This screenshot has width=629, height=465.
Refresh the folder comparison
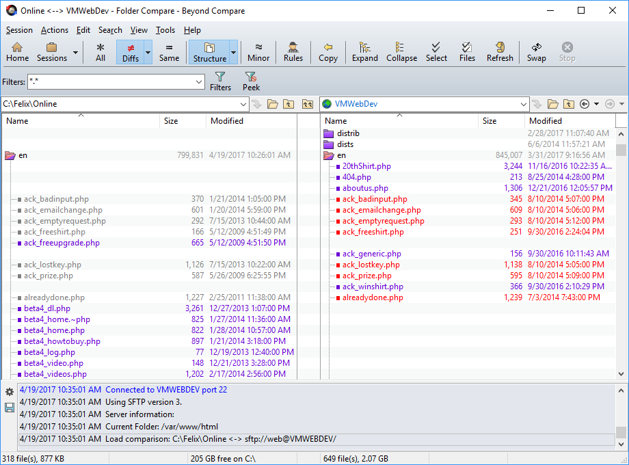(x=499, y=51)
